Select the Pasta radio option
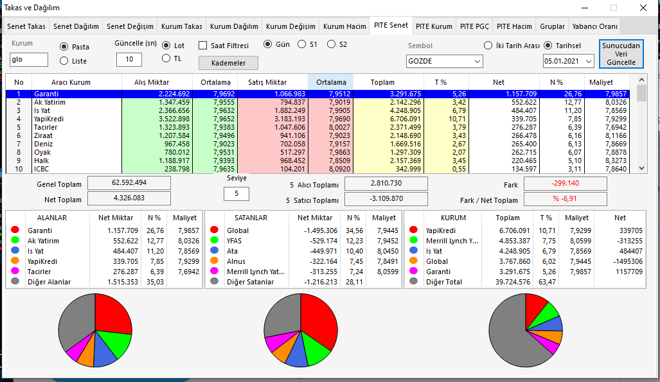 (64, 47)
